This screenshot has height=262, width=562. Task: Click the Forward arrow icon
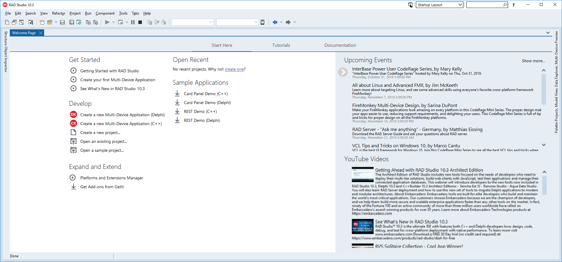[x=288, y=22]
